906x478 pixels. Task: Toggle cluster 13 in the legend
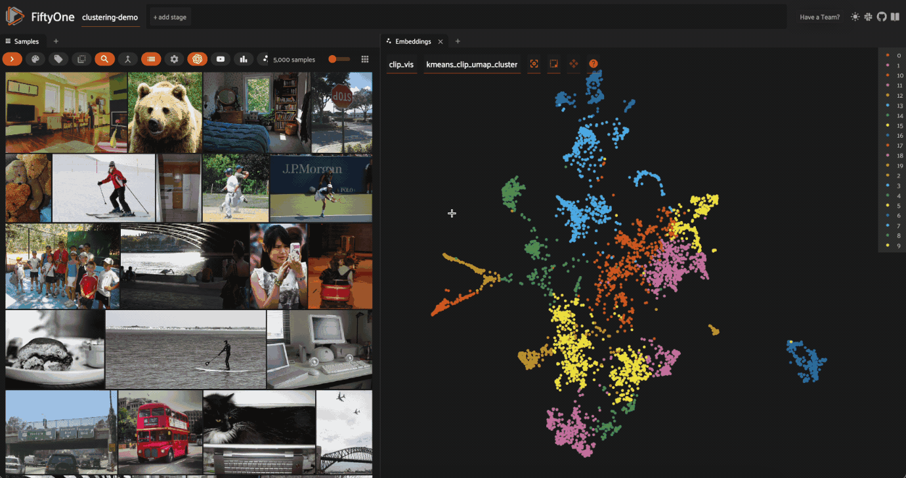pyautogui.click(x=894, y=106)
